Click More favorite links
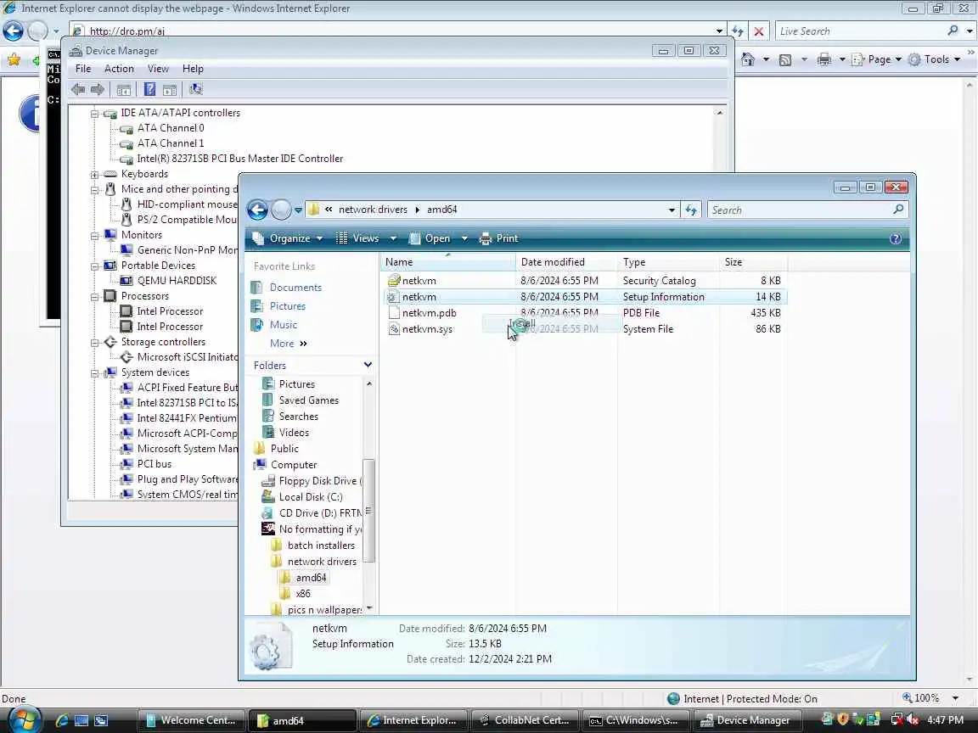 288,344
